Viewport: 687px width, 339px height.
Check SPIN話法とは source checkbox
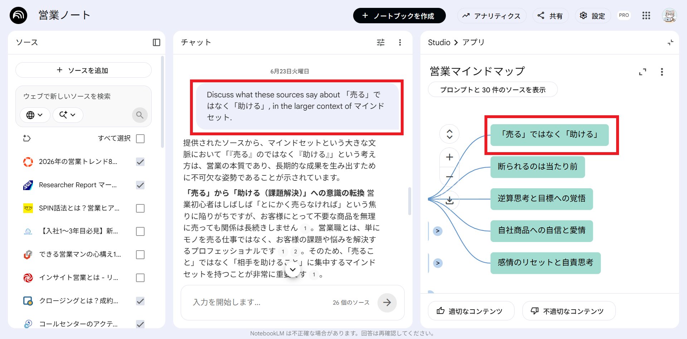pos(140,208)
